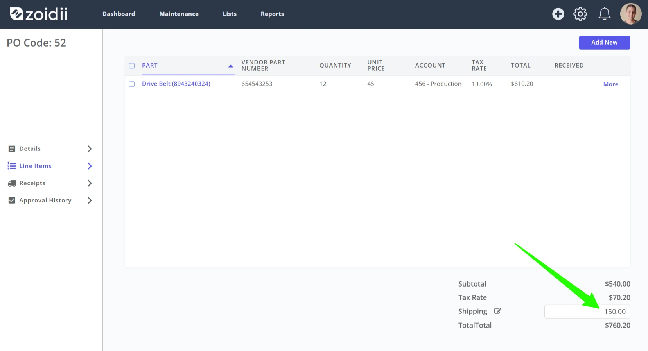Click the zoidii logo

click(x=39, y=14)
